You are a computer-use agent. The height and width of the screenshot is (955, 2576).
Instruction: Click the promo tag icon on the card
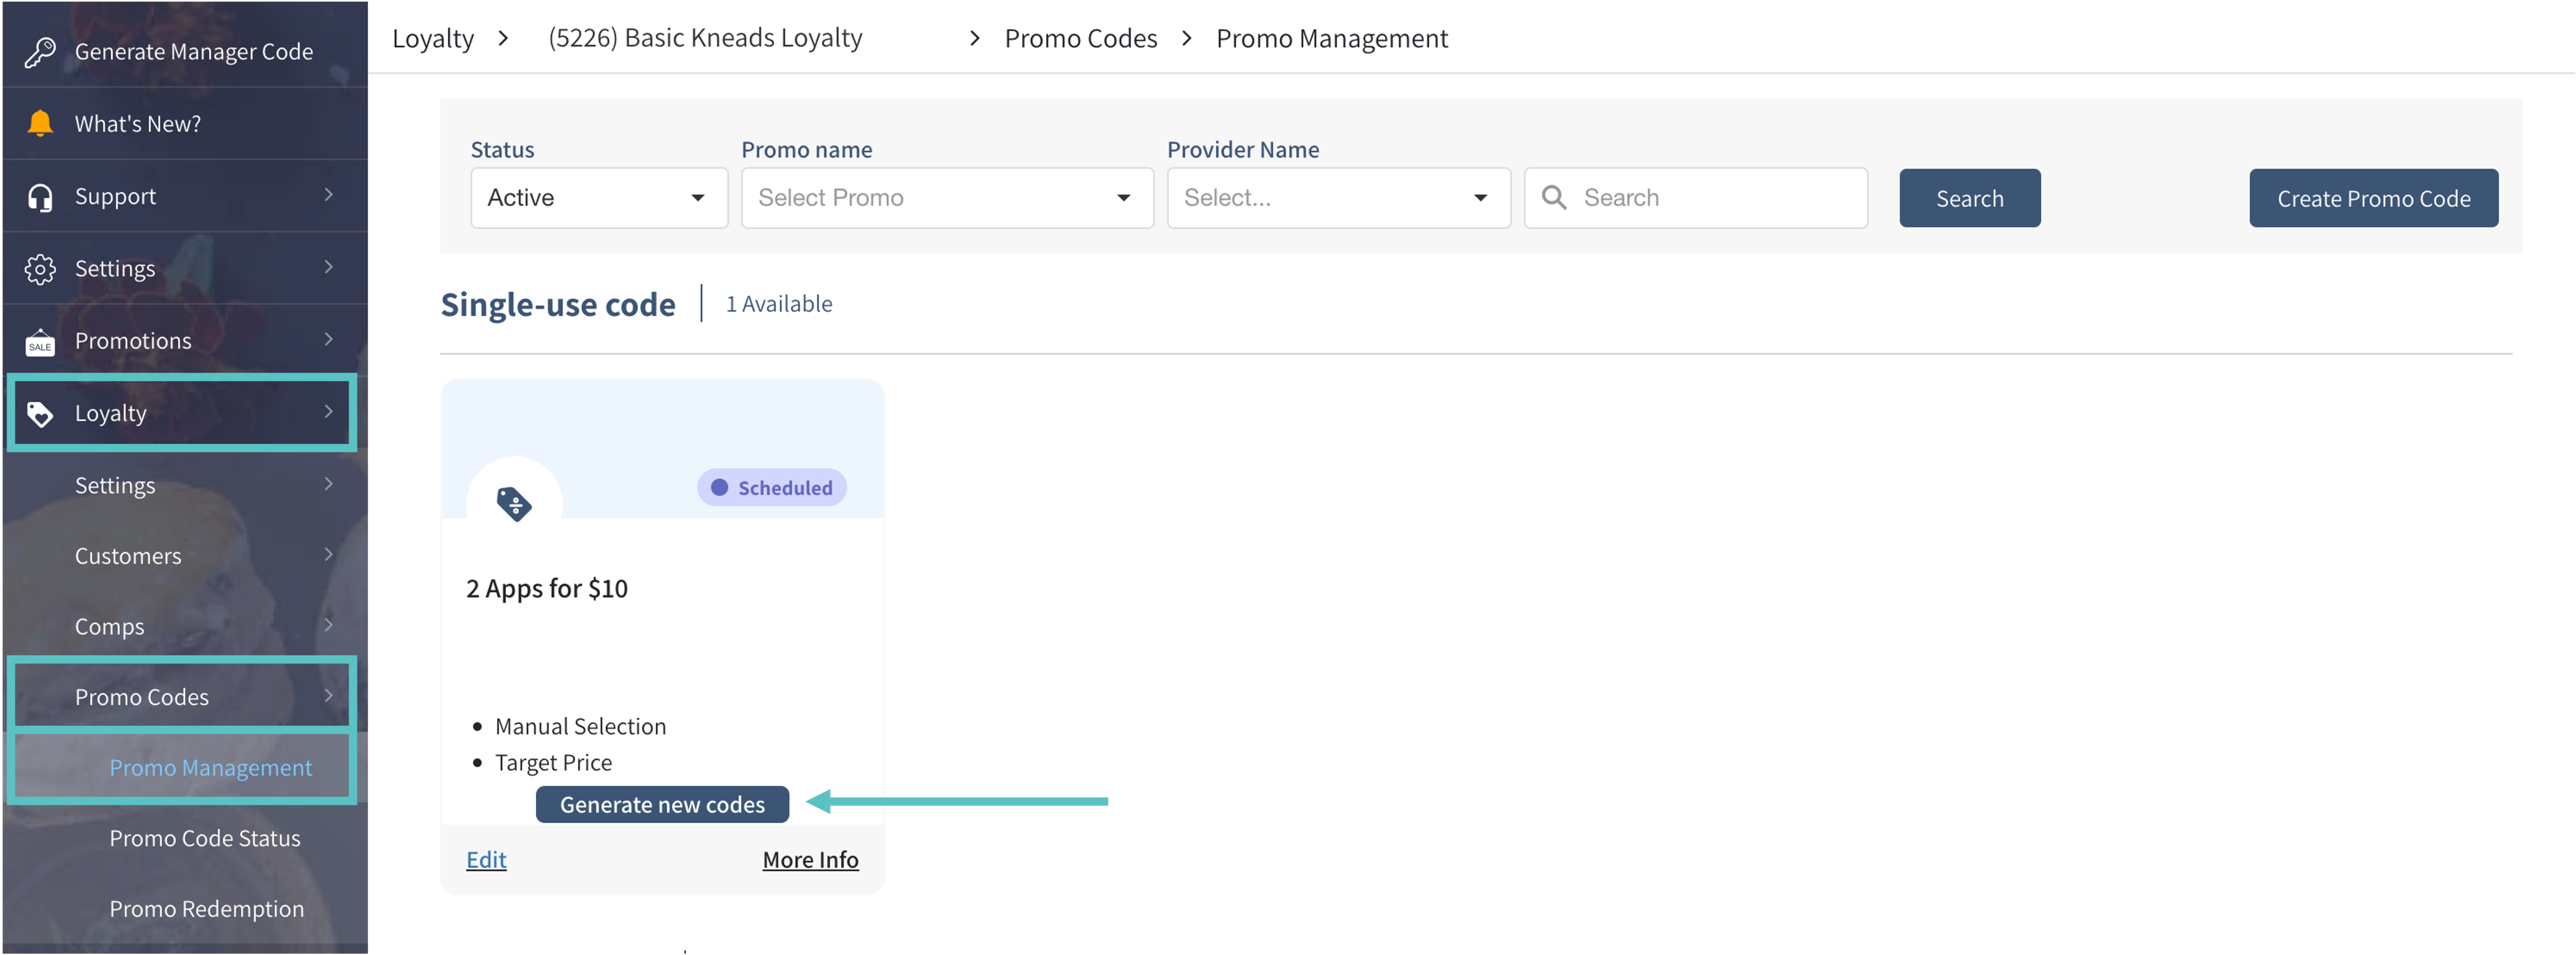(x=514, y=503)
